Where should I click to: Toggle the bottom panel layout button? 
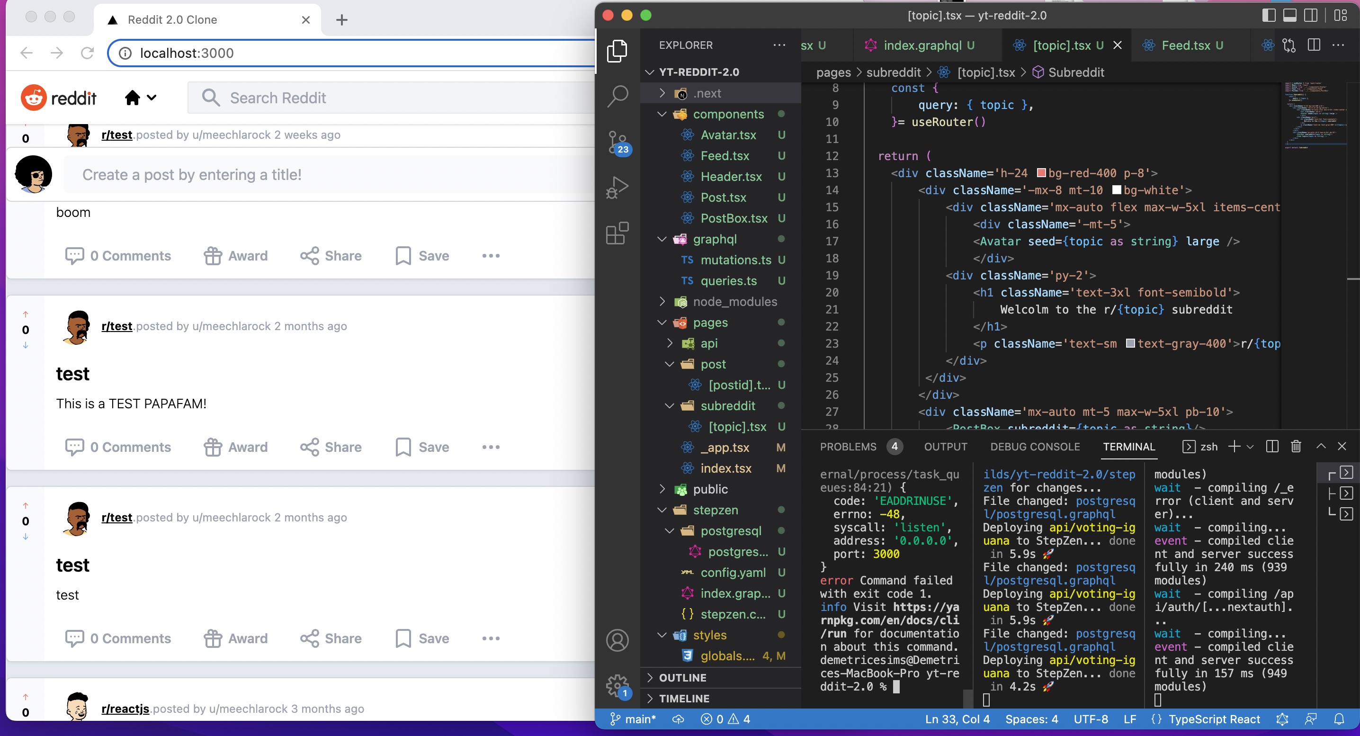[x=1290, y=15]
